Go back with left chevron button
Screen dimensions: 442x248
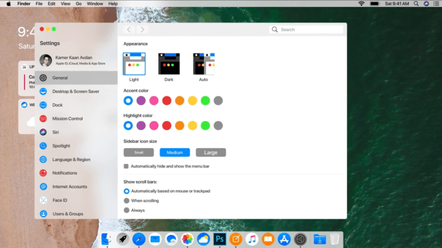tap(129, 29)
